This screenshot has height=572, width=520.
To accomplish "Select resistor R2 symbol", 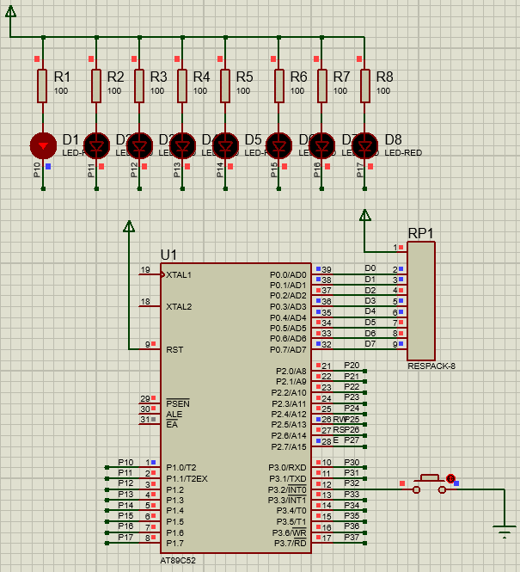I will click(x=96, y=86).
